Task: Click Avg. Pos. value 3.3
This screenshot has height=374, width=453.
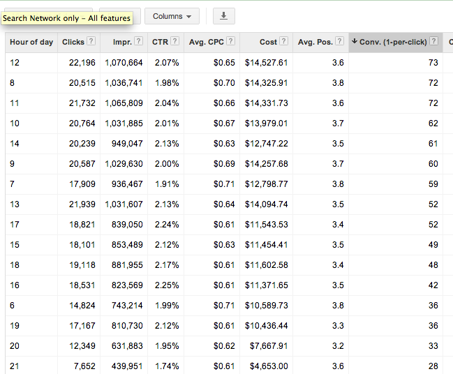Action: click(338, 325)
